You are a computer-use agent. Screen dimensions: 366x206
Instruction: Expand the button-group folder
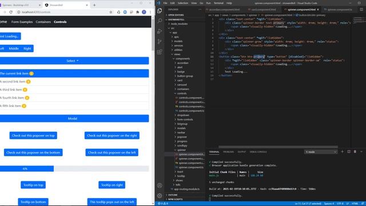pos(185,76)
